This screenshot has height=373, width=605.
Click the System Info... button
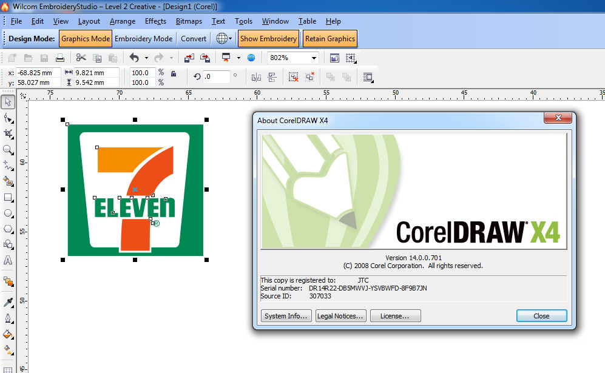point(286,316)
